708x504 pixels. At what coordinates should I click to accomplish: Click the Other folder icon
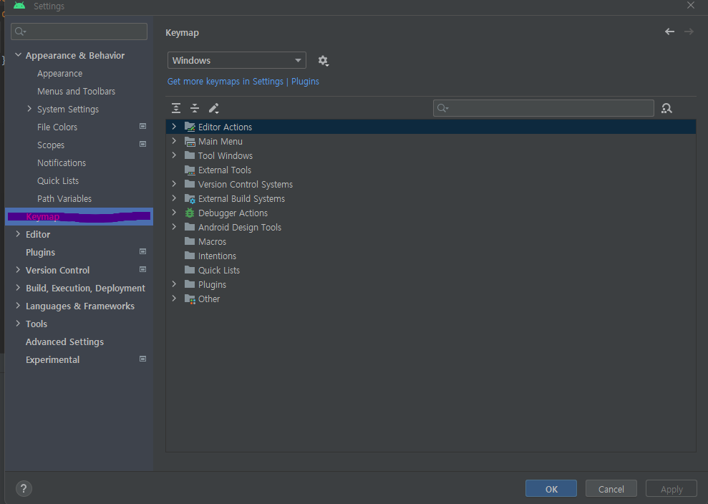(190, 299)
